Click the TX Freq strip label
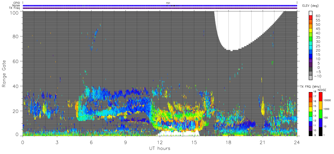 click(x=15, y=8)
